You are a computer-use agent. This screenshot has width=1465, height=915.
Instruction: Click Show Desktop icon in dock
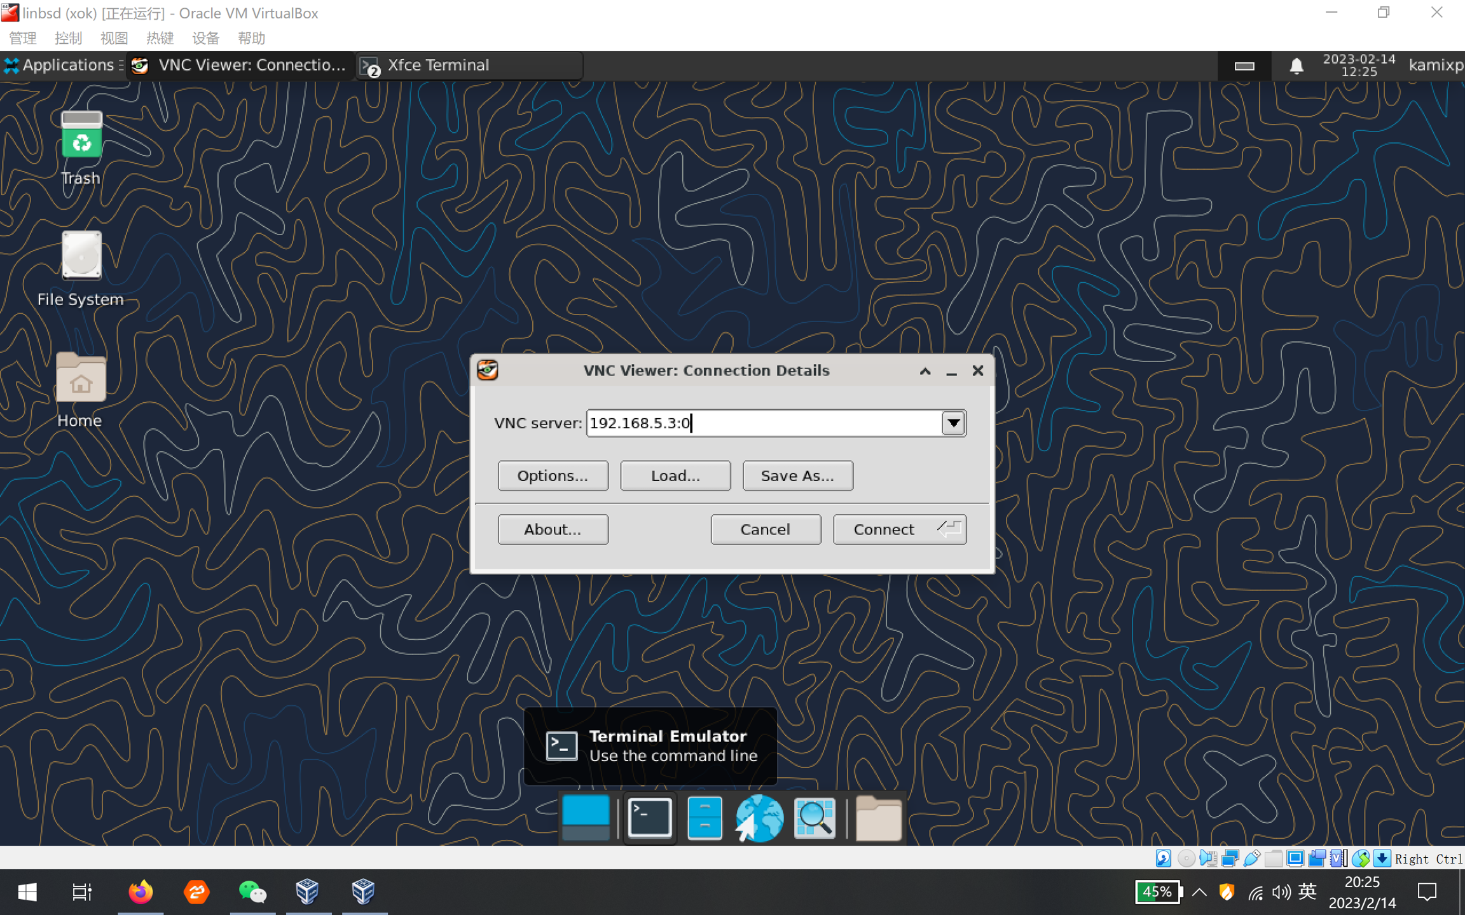point(586,818)
